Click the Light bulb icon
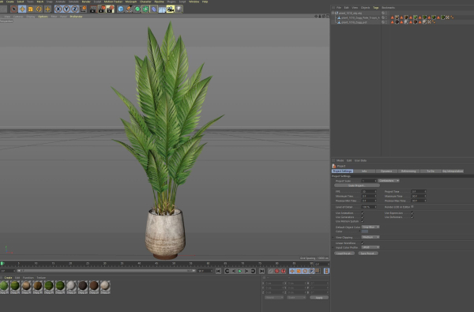 pyautogui.click(x=179, y=9)
